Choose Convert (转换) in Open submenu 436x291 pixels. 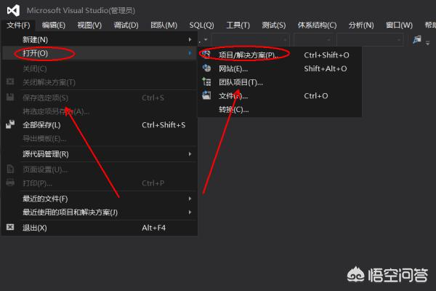[x=233, y=109]
